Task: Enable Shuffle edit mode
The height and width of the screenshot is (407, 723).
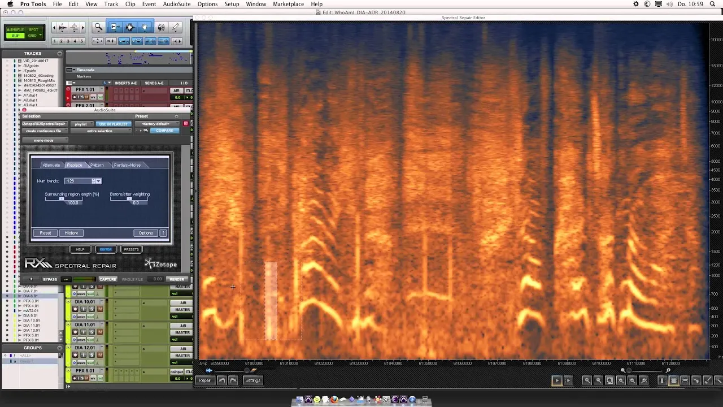Action: (16, 29)
